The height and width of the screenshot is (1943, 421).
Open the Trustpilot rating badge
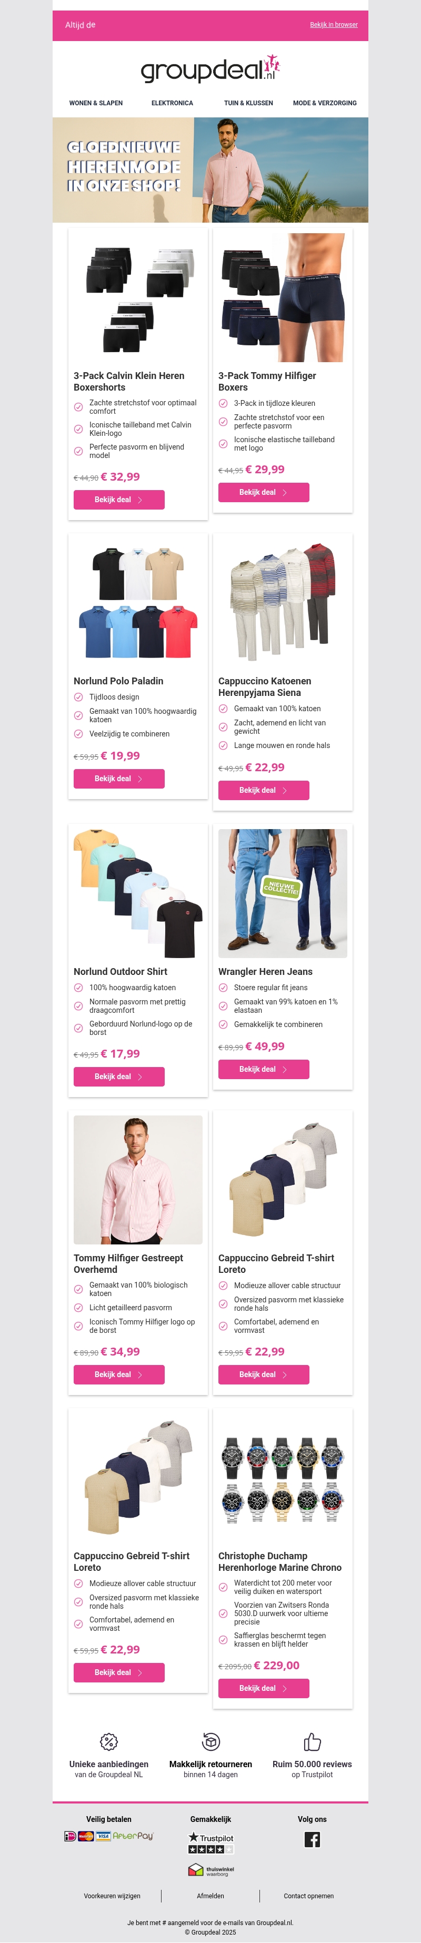210,1842
